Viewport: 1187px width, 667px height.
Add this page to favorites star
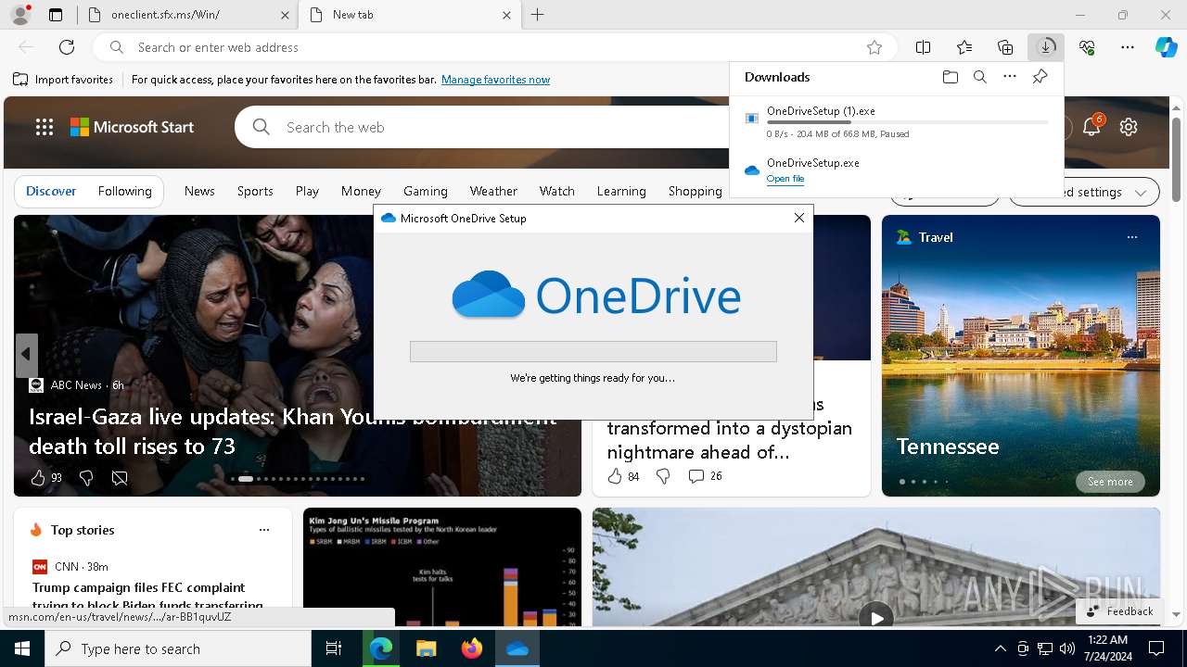874,47
